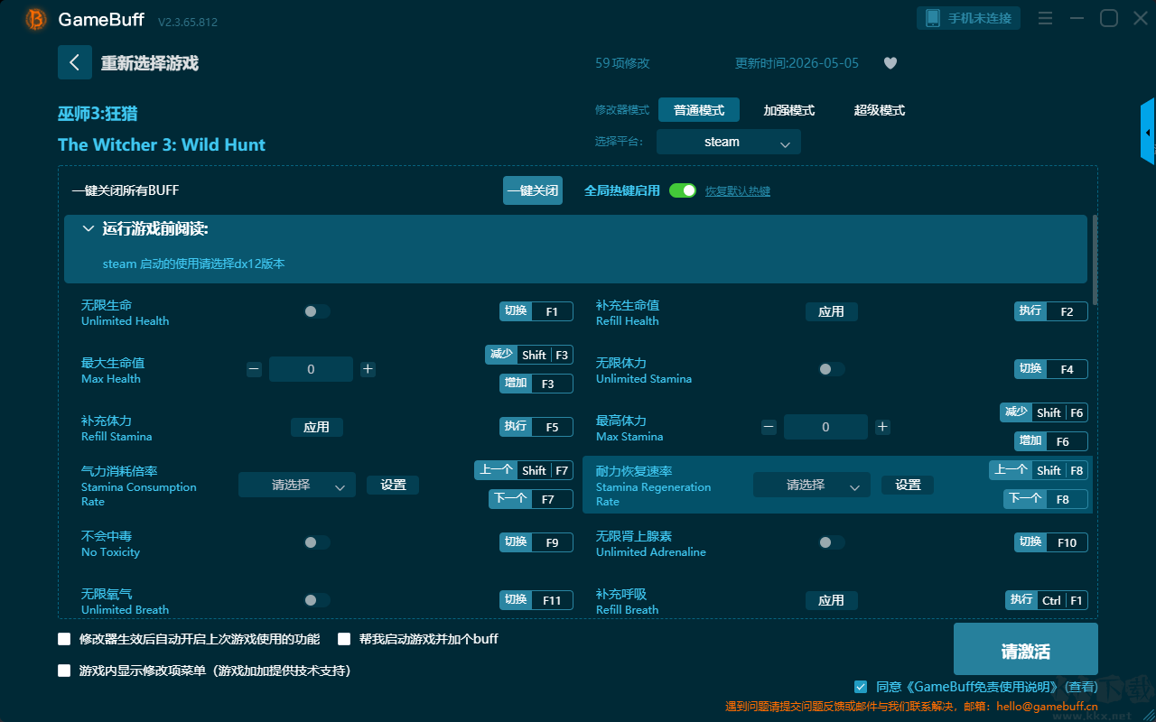Toggle Unlimited Breath switch
This screenshot has width=1156, height=722.
coord(317,600)
